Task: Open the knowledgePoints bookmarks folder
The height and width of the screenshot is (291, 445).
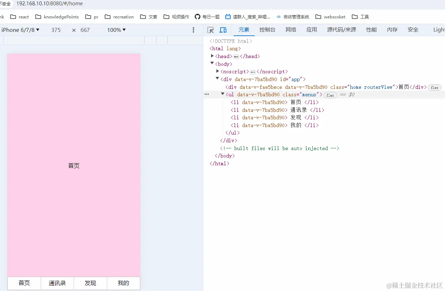Action: coord(57,17)
